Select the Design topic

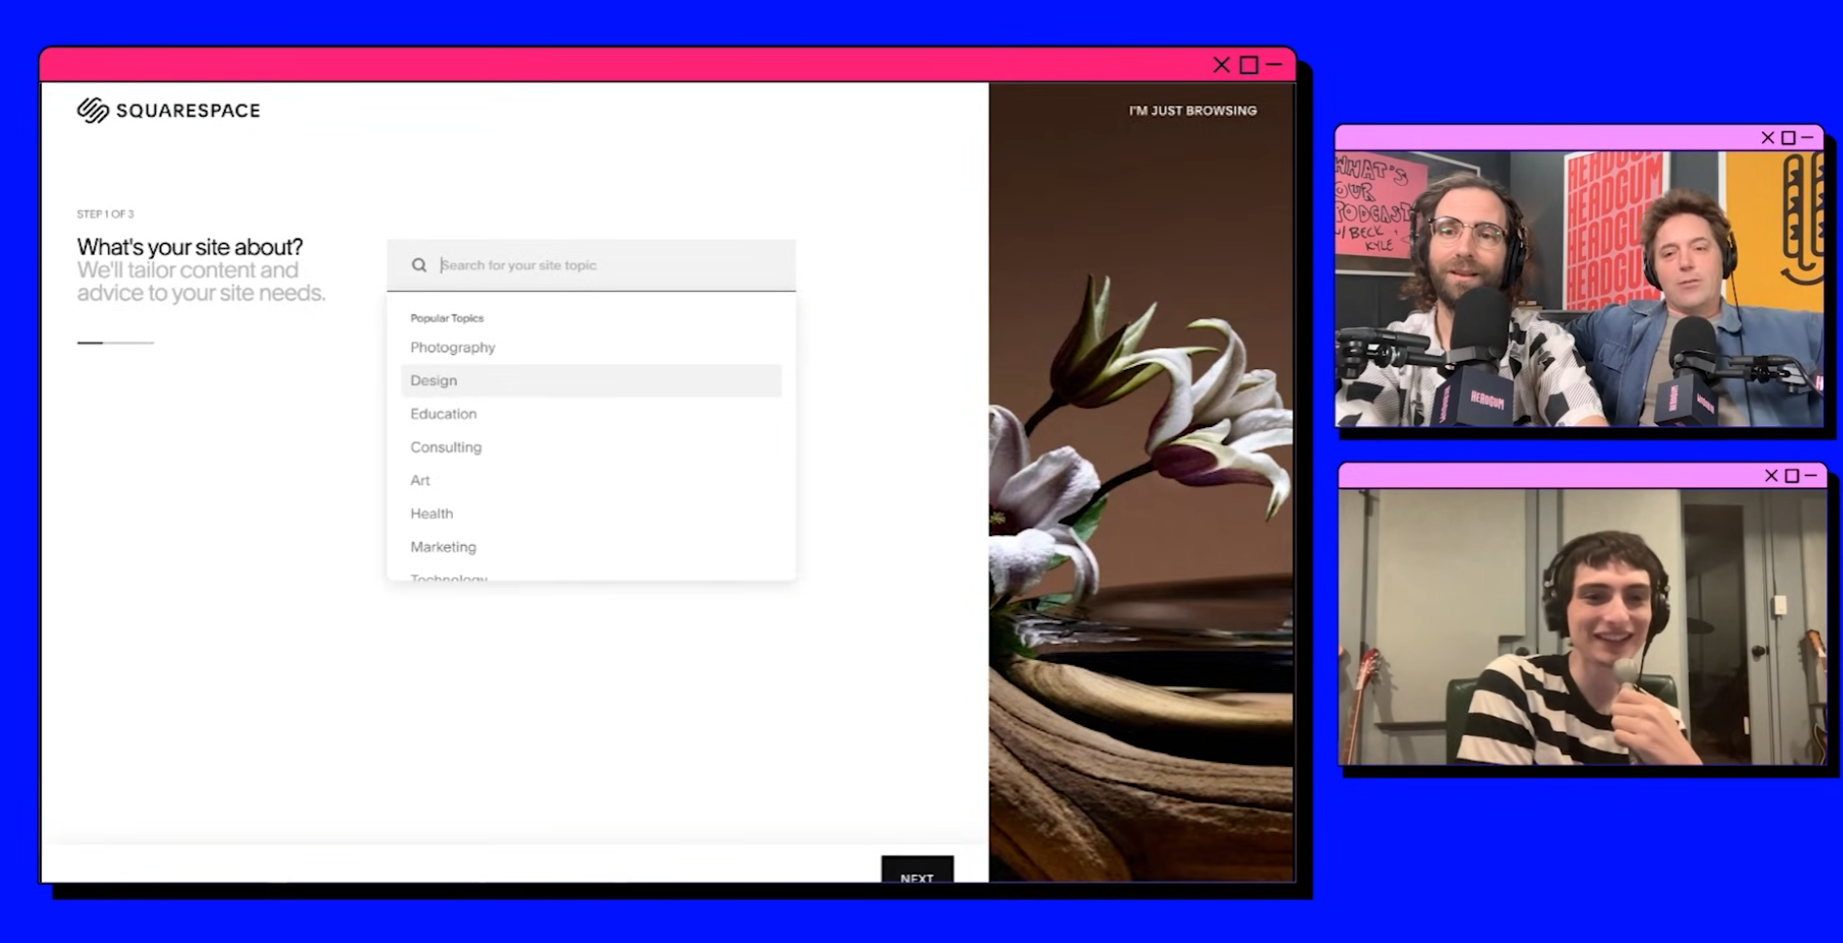pyautogui.click(x=591, y=381)
